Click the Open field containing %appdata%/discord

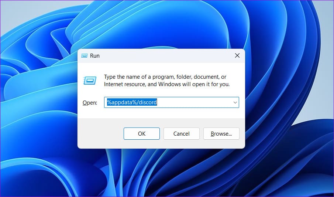(x=171, y=102)
